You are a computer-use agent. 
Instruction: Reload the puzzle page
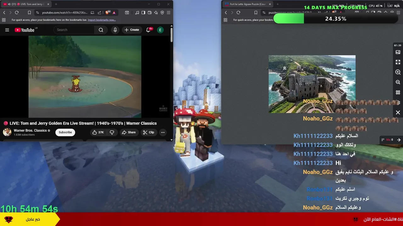tap(238, 13)
